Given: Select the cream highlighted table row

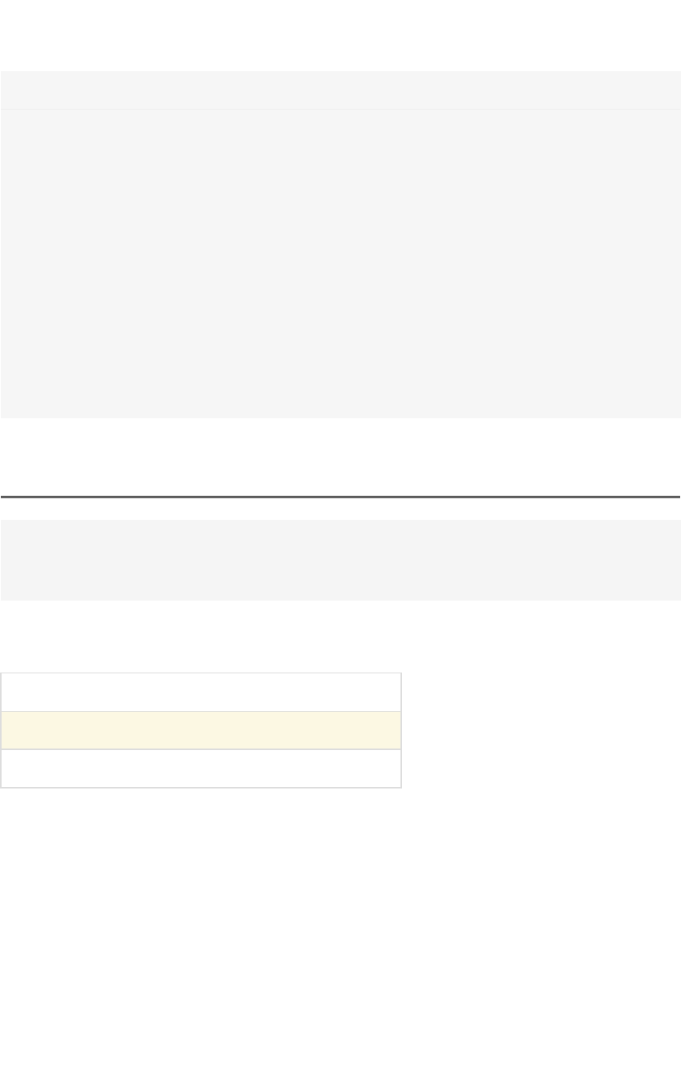Looking at the screenshot, I should point(201,730).
